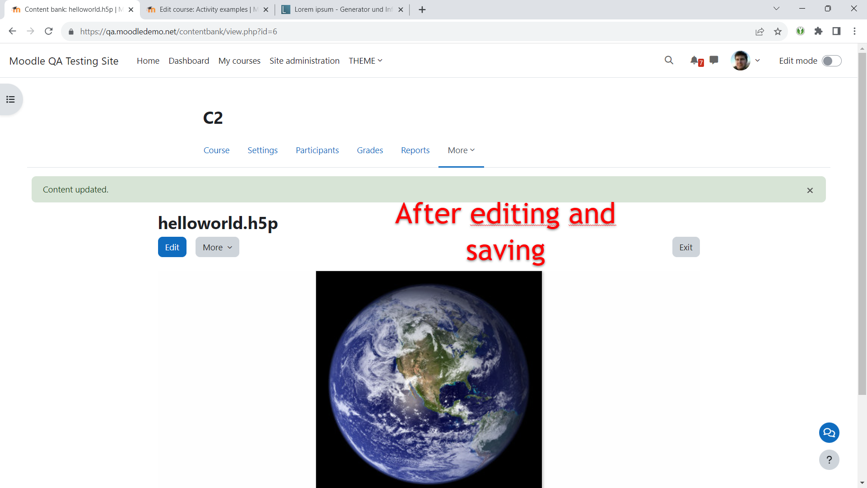Open the Reports tab
867x488 pixels.
pos(415,150)
